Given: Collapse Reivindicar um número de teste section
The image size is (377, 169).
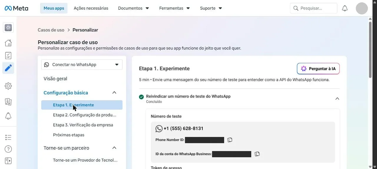Looking at the screenshot, I should [337, 99].
